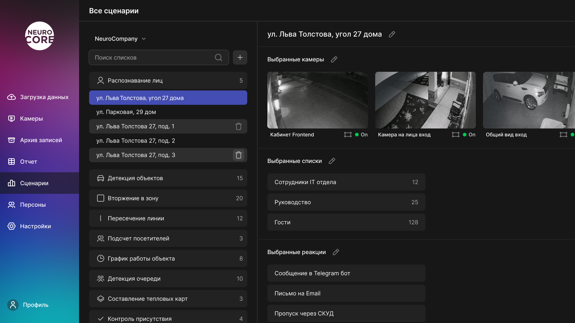Open the Сотрудники IT отдела list
The image size is (575, 323).
[346, 182]
